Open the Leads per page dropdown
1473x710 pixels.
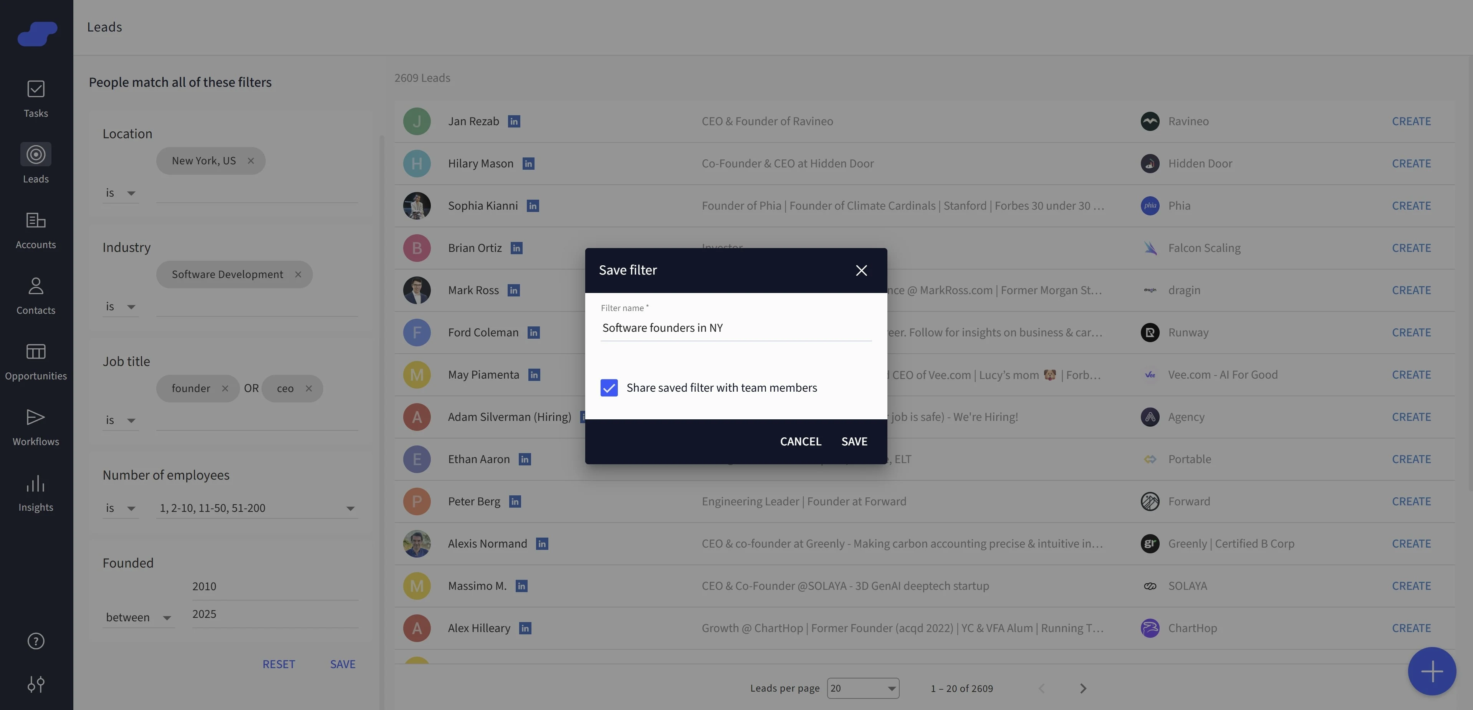863,688
